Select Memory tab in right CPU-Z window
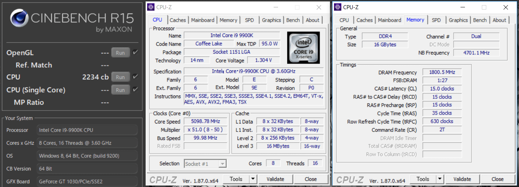519x187 pixels. 415,20
